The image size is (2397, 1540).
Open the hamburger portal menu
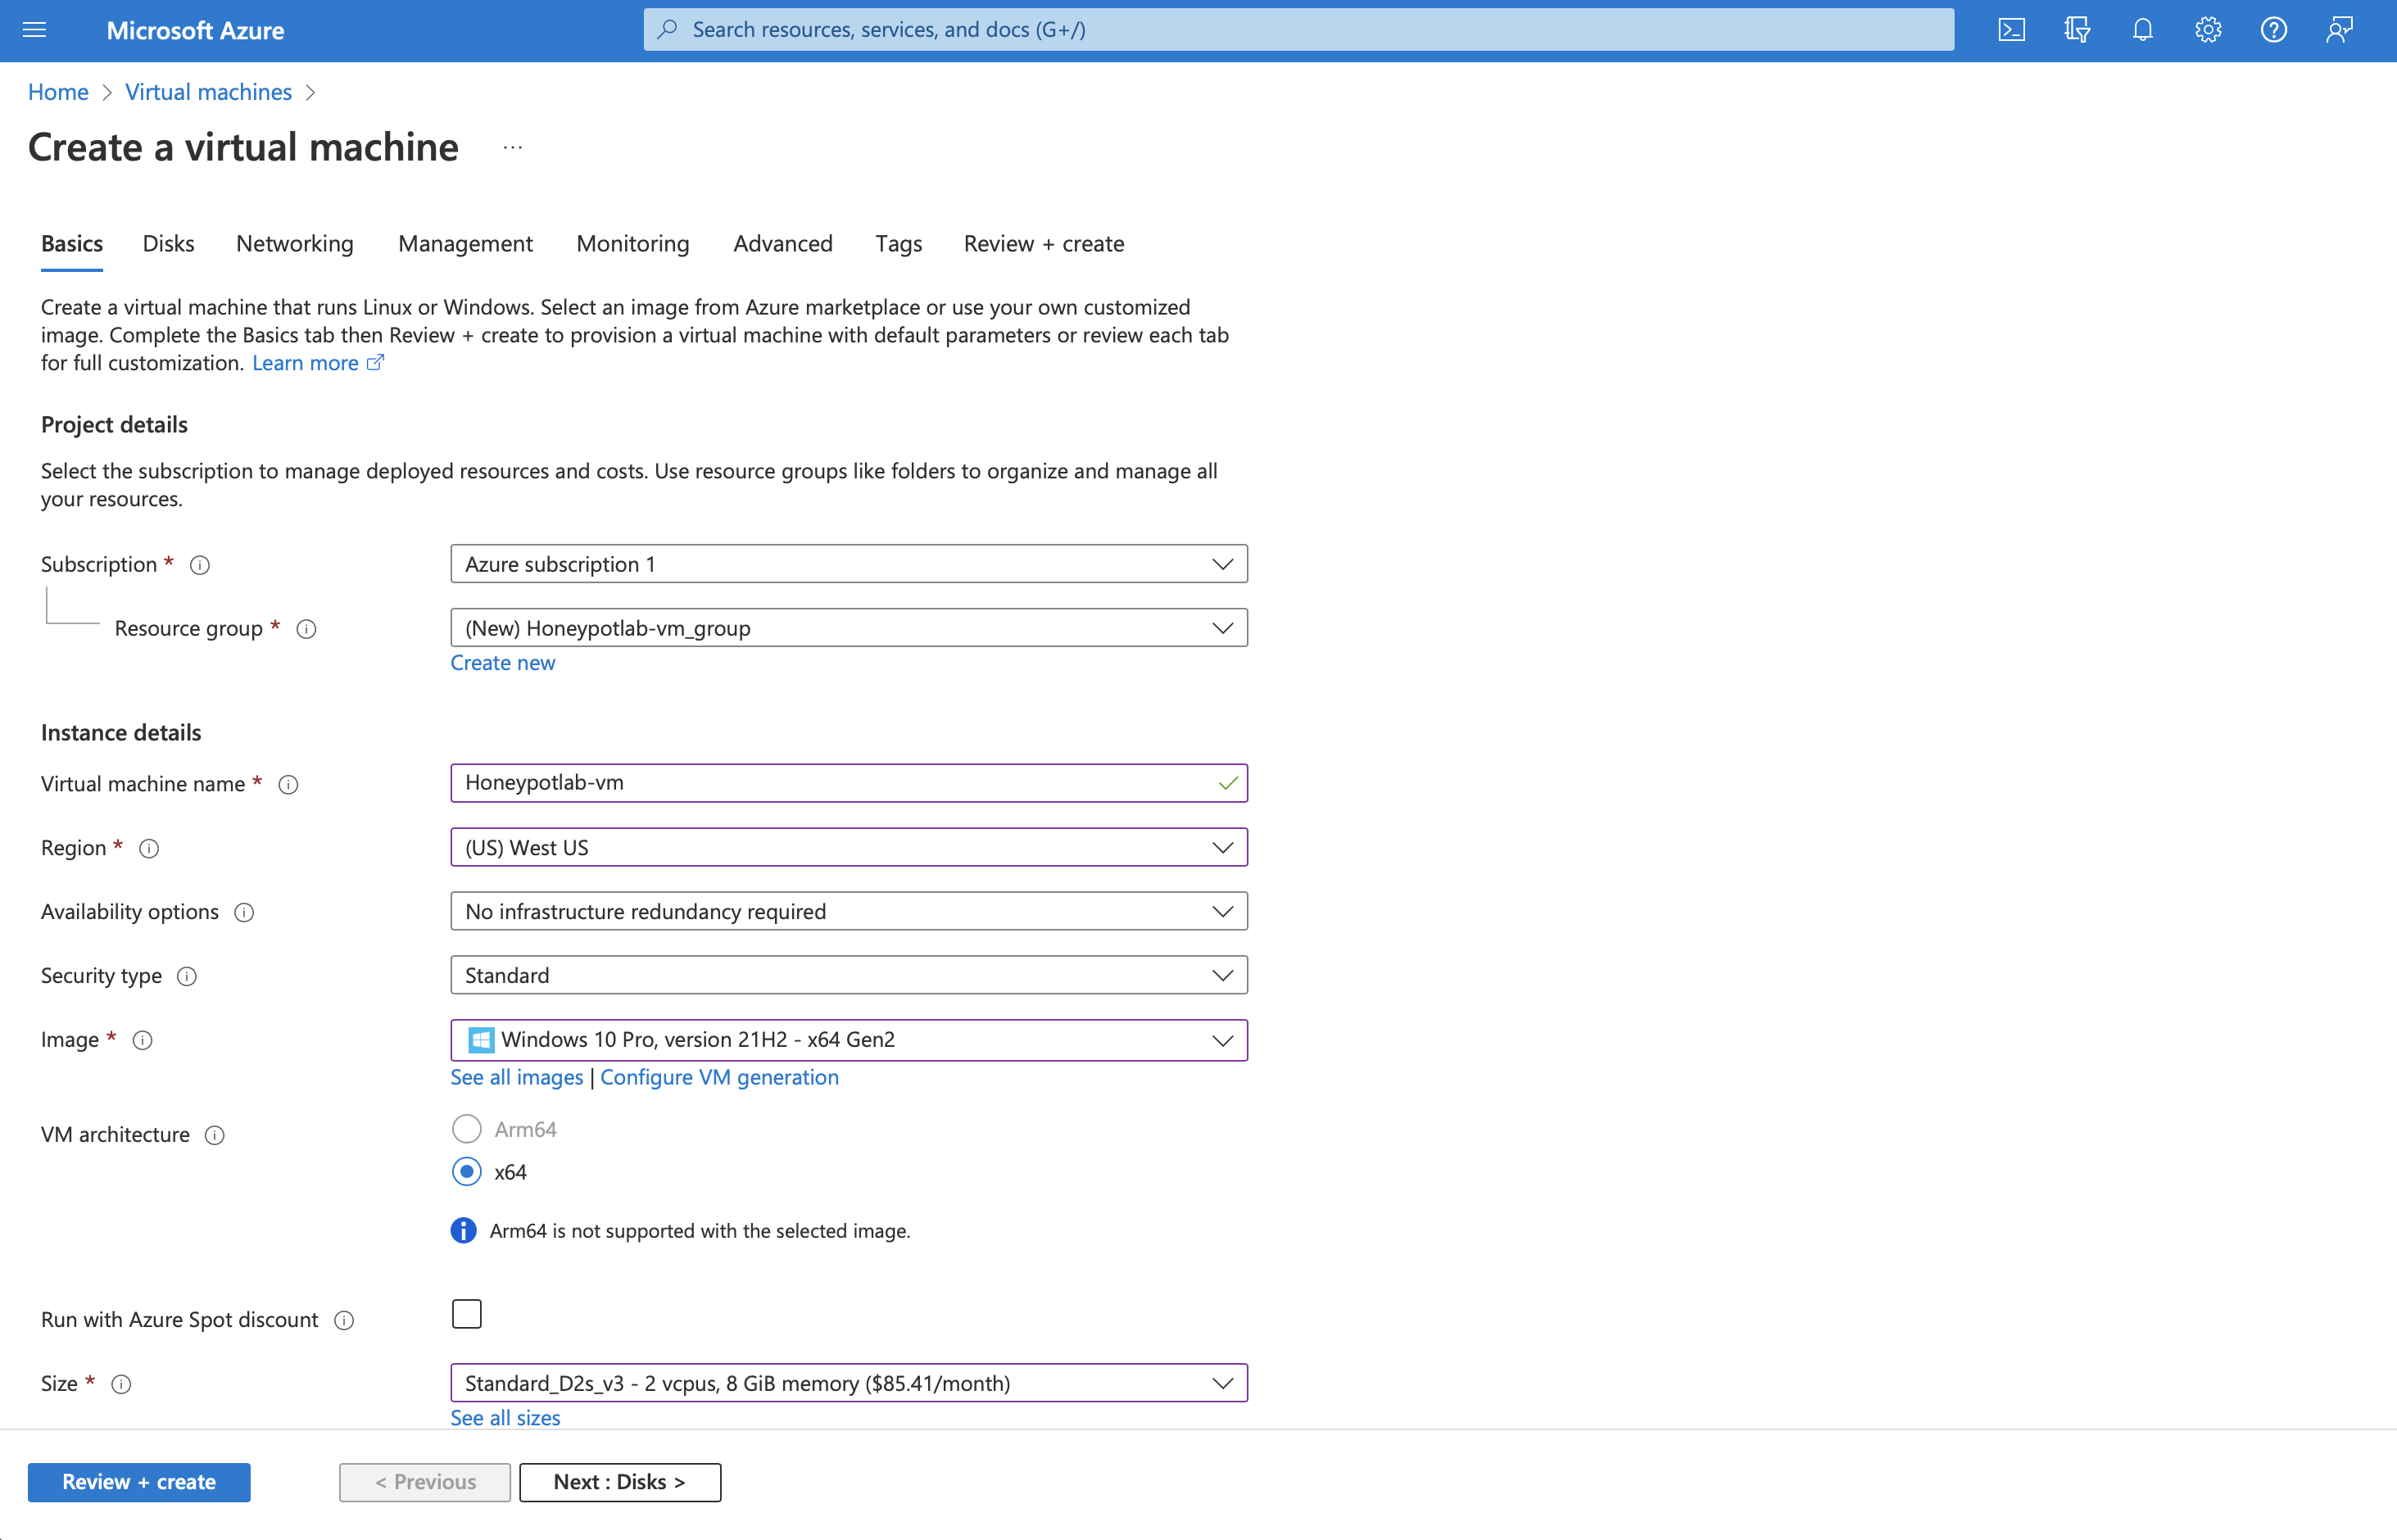tap(35, 30)
